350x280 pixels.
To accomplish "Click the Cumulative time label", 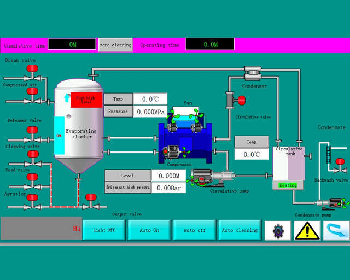I will [x=25, y=45].
